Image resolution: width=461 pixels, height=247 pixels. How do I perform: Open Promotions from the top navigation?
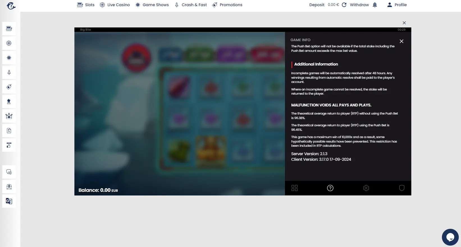[227, 5]
